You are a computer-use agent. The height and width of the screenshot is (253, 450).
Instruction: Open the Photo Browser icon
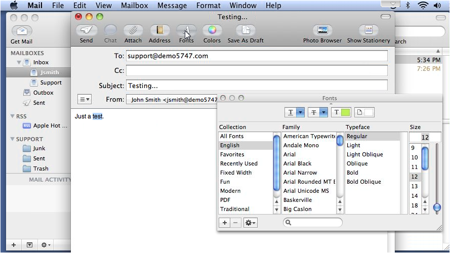point(322,30)
